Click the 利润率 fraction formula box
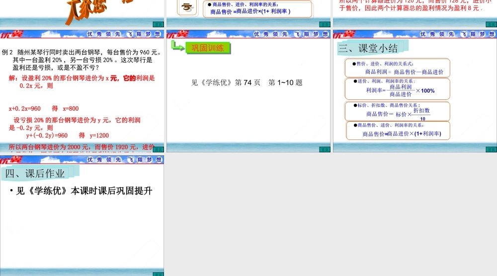Image resolution: width=497 pixels, height=276 pixels. pyautogui.click(x=397, y=89)
